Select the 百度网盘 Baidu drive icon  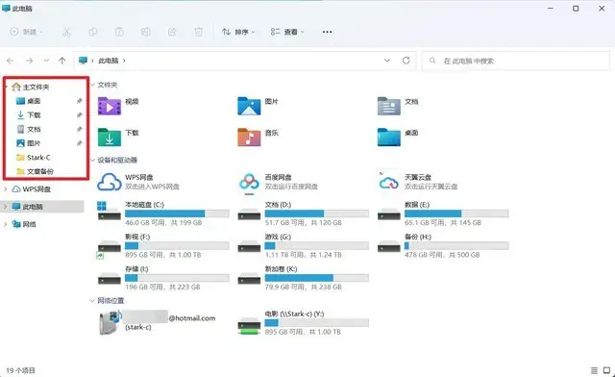tap(249, 182)
